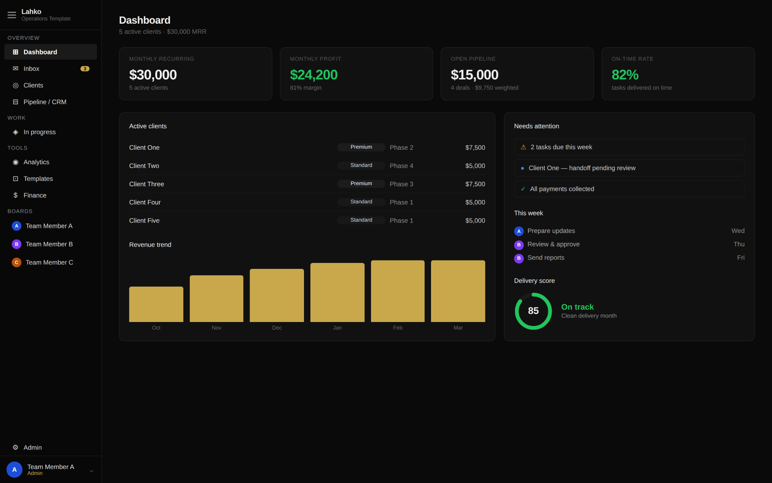Open the hamburger menu icon
Viewport: 772px width, 483px height.
tap(12, 15)
